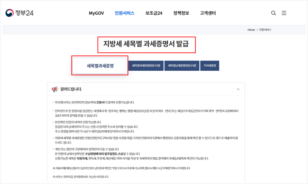Select the 세목별과세증명(방문수령) tab

coord(146,66)
